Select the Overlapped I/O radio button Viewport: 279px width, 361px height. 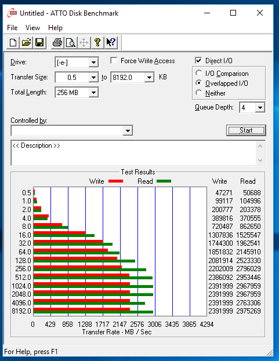click(198, 83)
